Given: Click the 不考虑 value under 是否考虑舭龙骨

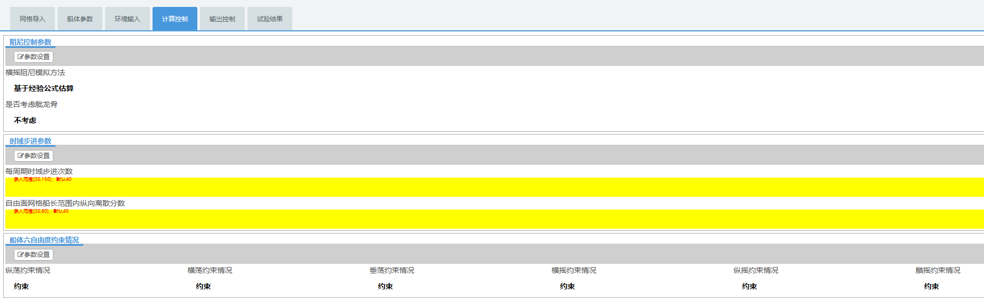Looking at the screenshot, I should click(x=25, y=120).
